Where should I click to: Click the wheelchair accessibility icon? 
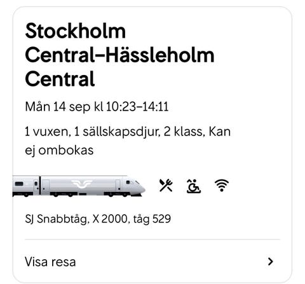coord(194,186)
